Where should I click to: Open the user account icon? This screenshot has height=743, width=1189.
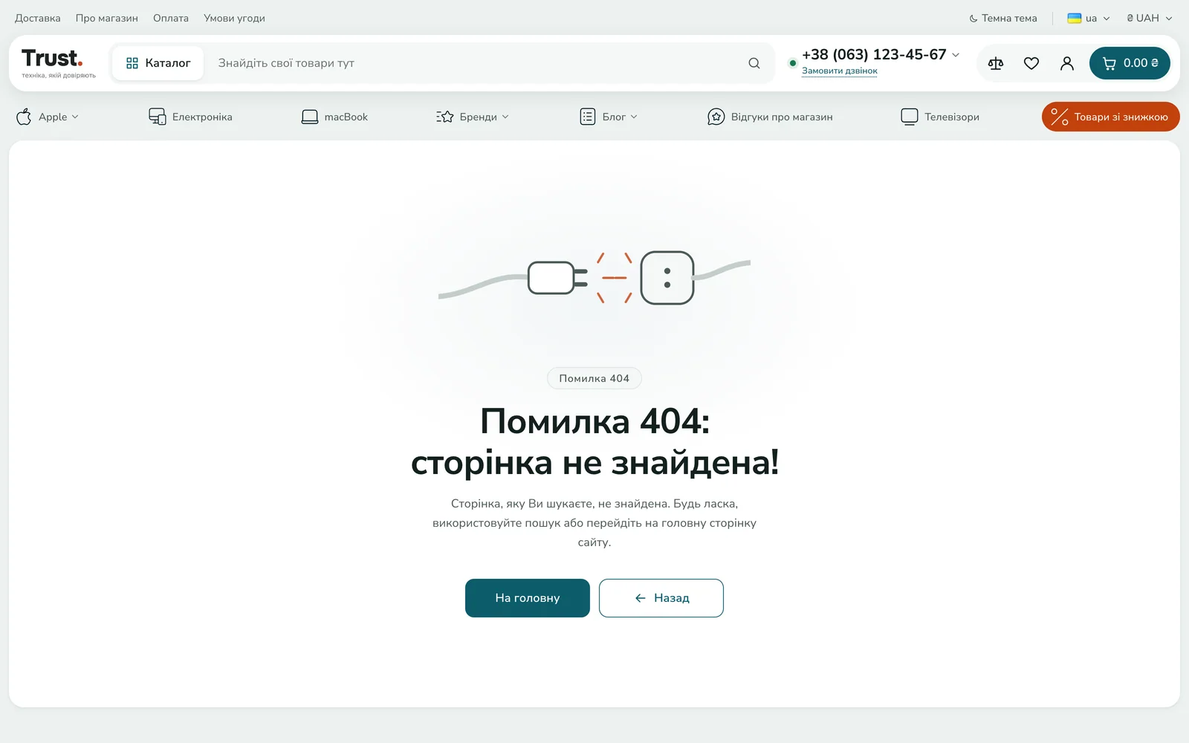coord(1067,63)
